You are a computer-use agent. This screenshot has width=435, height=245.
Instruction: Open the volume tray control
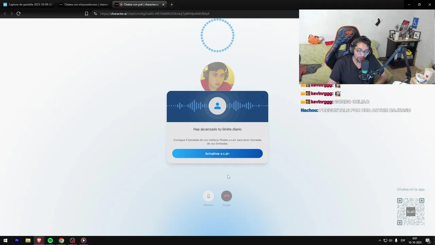(390, 241)
